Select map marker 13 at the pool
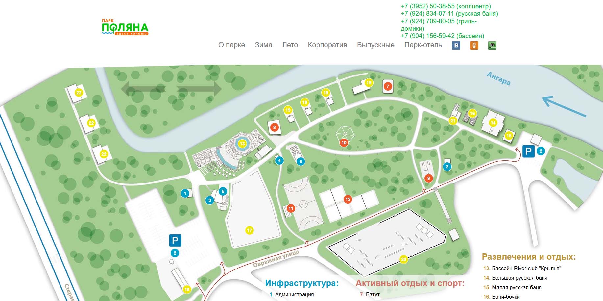Screen dimensions: 603x301 [242, 144]
